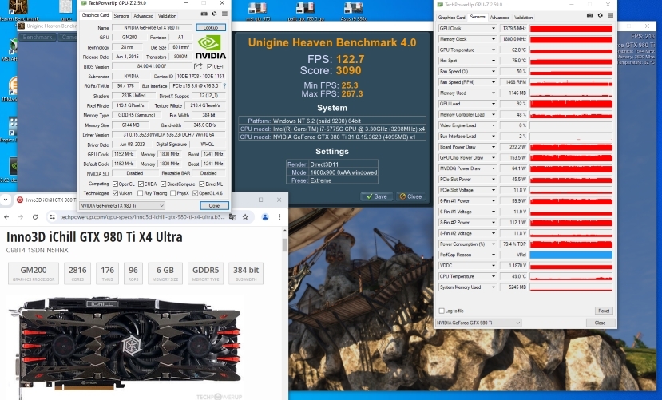Bookmark this page with the star icon

[245, 217]
